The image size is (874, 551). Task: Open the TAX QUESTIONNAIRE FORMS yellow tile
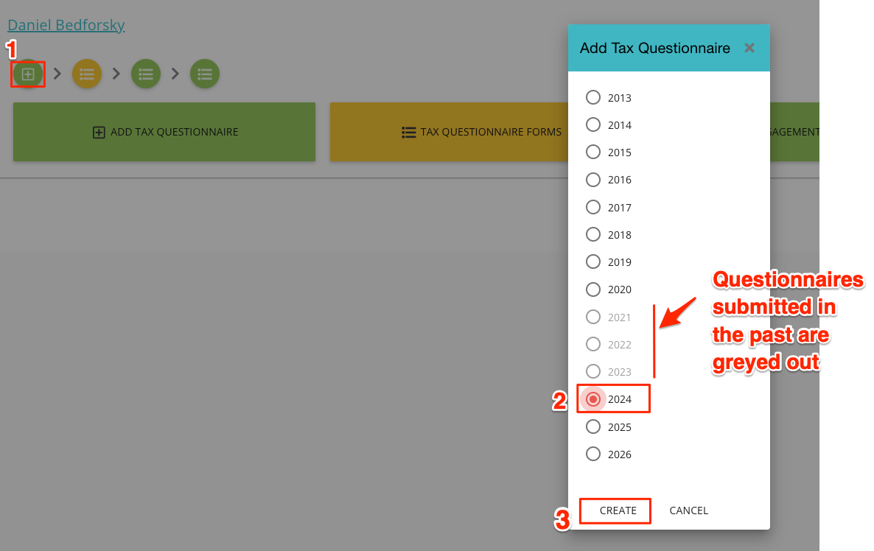pos(450,132)
